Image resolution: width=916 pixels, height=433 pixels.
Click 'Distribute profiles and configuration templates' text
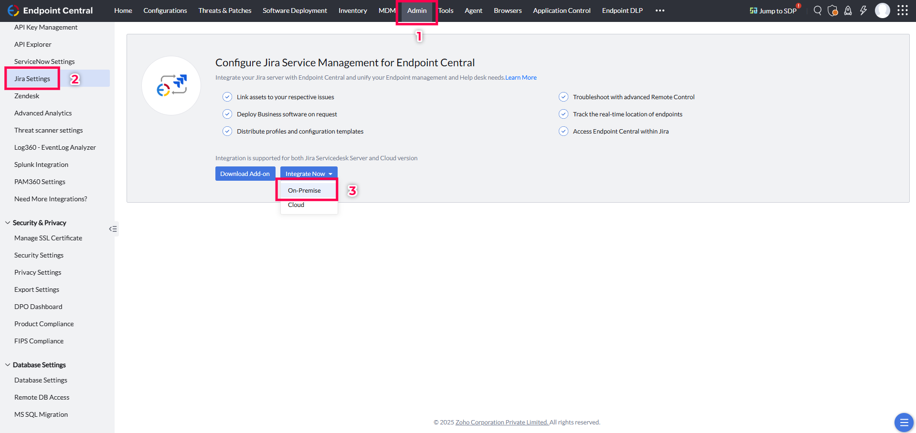tap(300, 131)
